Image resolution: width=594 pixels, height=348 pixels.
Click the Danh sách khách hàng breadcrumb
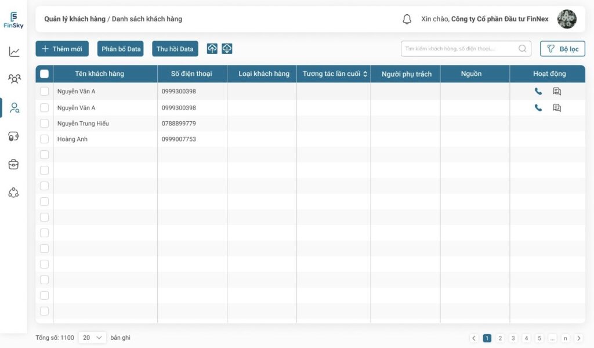[147, 19]
